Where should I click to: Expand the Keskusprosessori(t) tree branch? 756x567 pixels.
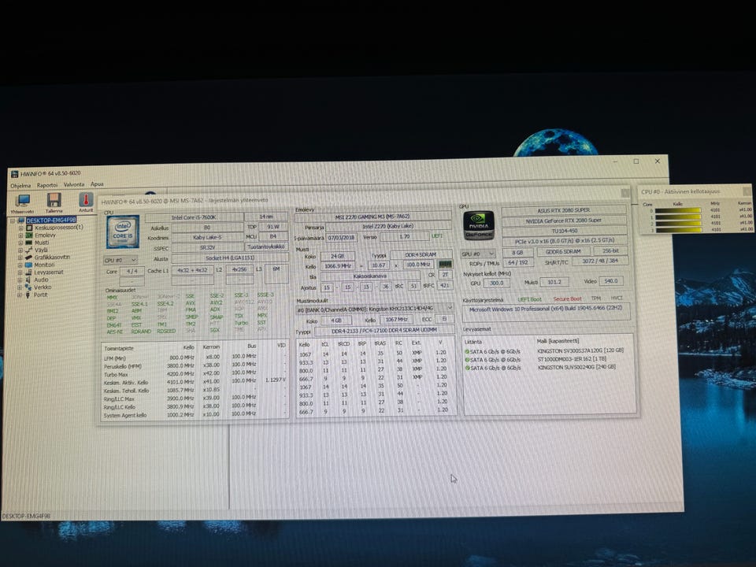tap(20, 228)
